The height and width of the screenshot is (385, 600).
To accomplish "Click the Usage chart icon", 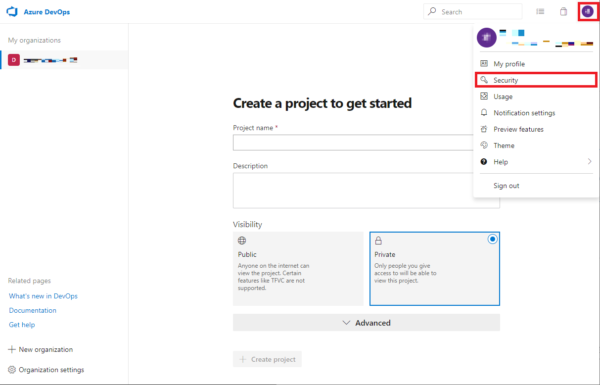I will pyautogui.click(x=484, y=96).
